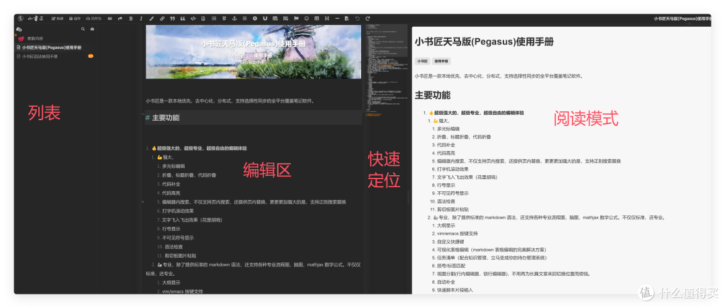Click '多光标编辑' in the editor list

pyautogui.click(x=173, y=166)
